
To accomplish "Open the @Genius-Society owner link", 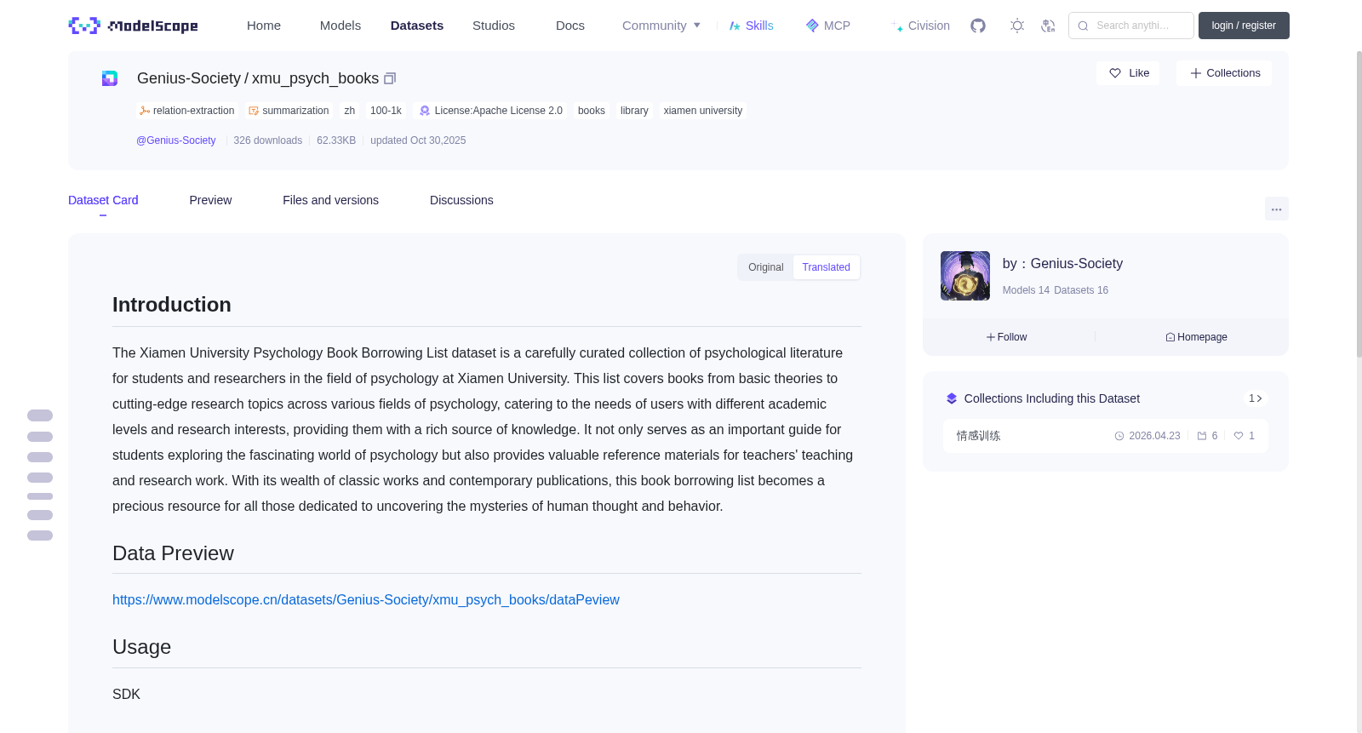I will pos(176,140).
